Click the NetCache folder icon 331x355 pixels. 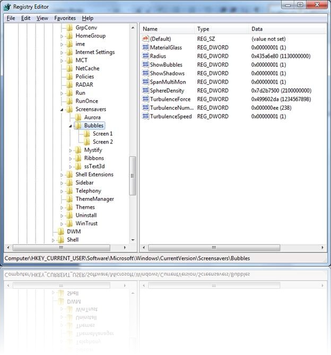pos(69,68)
